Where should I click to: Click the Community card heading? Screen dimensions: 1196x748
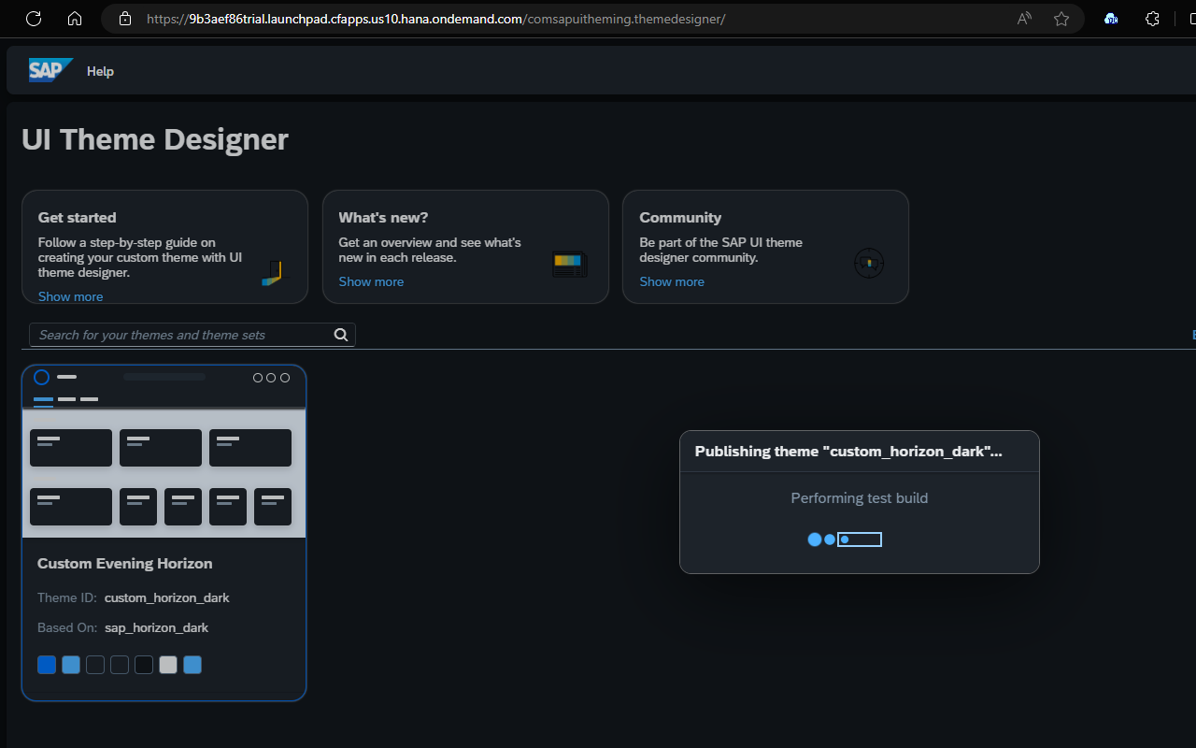pyautogui.click(x=680, y=218)
